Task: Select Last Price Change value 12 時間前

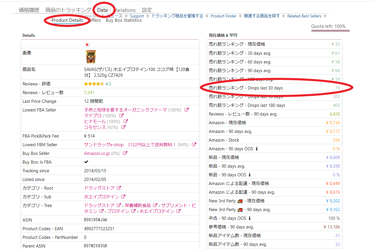Action: [x=93, y=101]
